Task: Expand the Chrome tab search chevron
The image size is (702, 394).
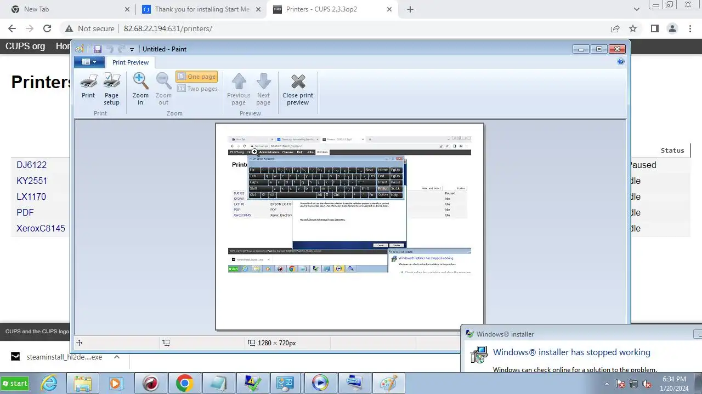Action: [x=637, y=9]
